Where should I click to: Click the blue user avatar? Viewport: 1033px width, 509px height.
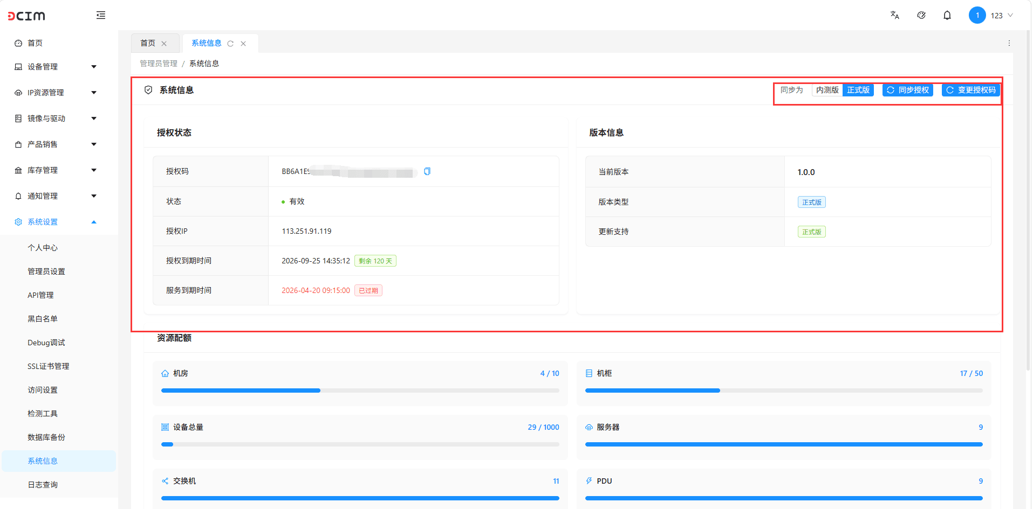click(977, 15)
